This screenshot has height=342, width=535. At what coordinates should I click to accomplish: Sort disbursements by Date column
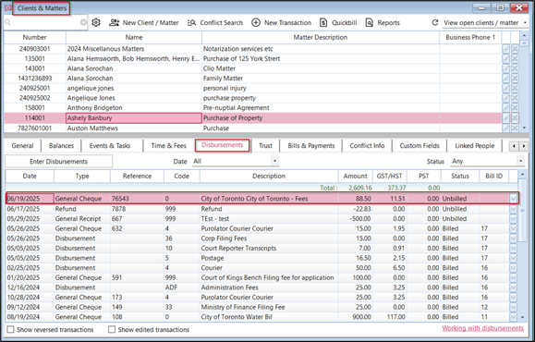tap(30, 177)
